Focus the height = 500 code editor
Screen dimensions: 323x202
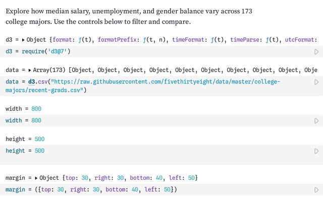click(151, 151)
